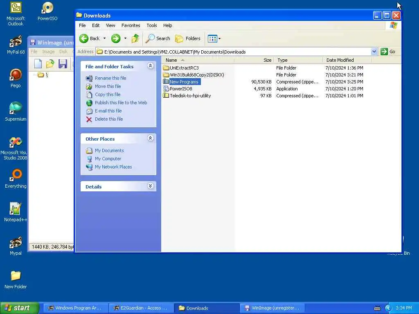Open My Documents from Other Places
The image size is (419, 314).
pos(109,150)
